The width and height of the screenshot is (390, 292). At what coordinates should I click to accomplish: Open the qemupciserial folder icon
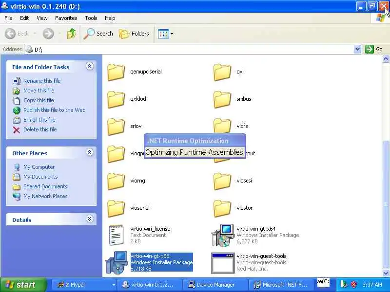click(116, 72)
